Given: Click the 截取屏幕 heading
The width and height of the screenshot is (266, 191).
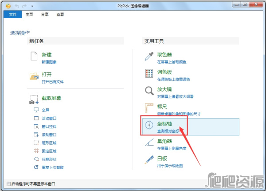Looking at the screenshot, I should [x=51, y=98].
